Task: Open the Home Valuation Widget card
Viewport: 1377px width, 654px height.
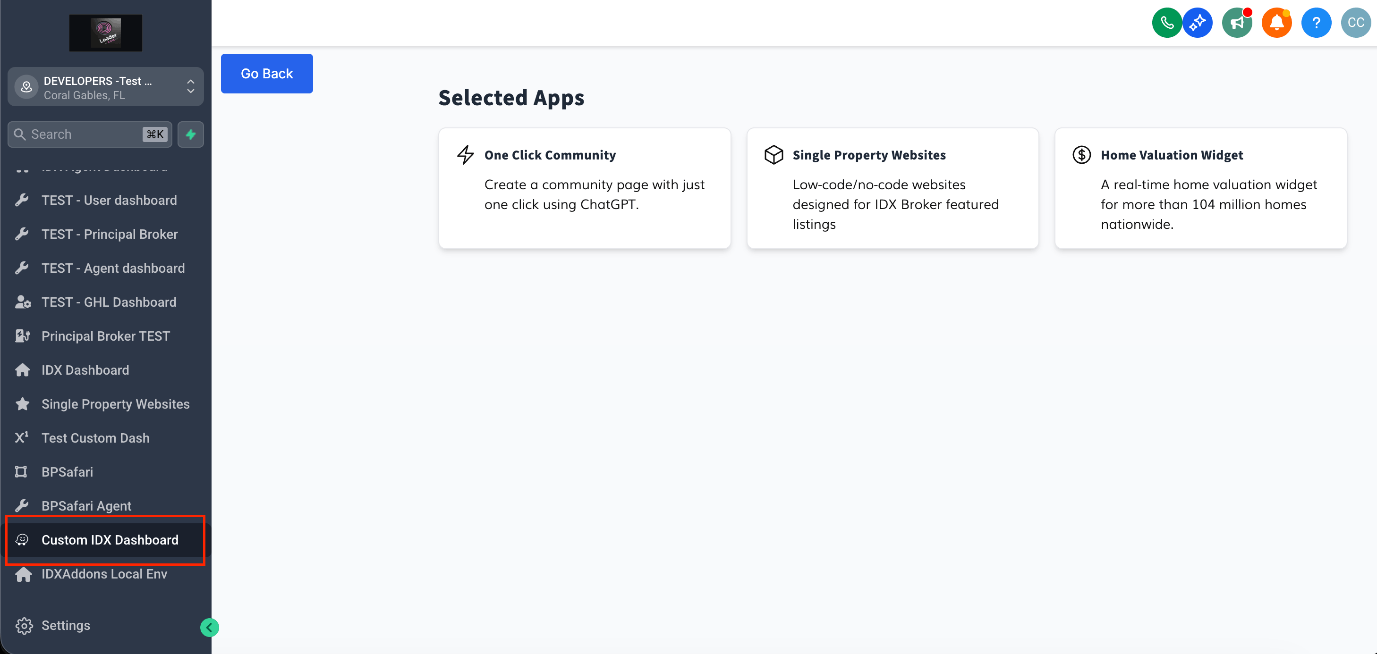Action: tap(1200, 187)
